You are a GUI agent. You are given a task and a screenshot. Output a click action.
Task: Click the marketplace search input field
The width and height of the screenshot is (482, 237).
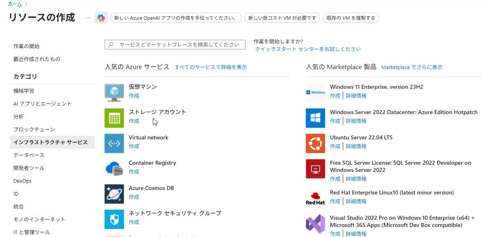pyautogui.click(x=179, y=45)
